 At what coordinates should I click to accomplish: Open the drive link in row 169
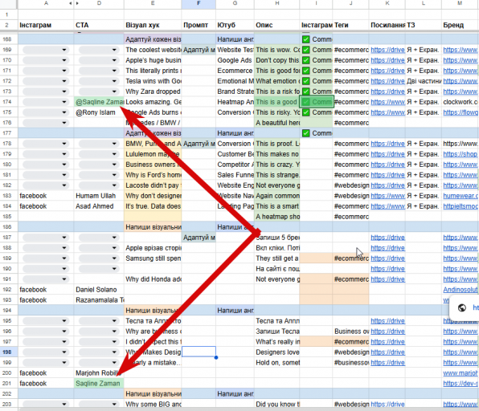click(387, 50)
